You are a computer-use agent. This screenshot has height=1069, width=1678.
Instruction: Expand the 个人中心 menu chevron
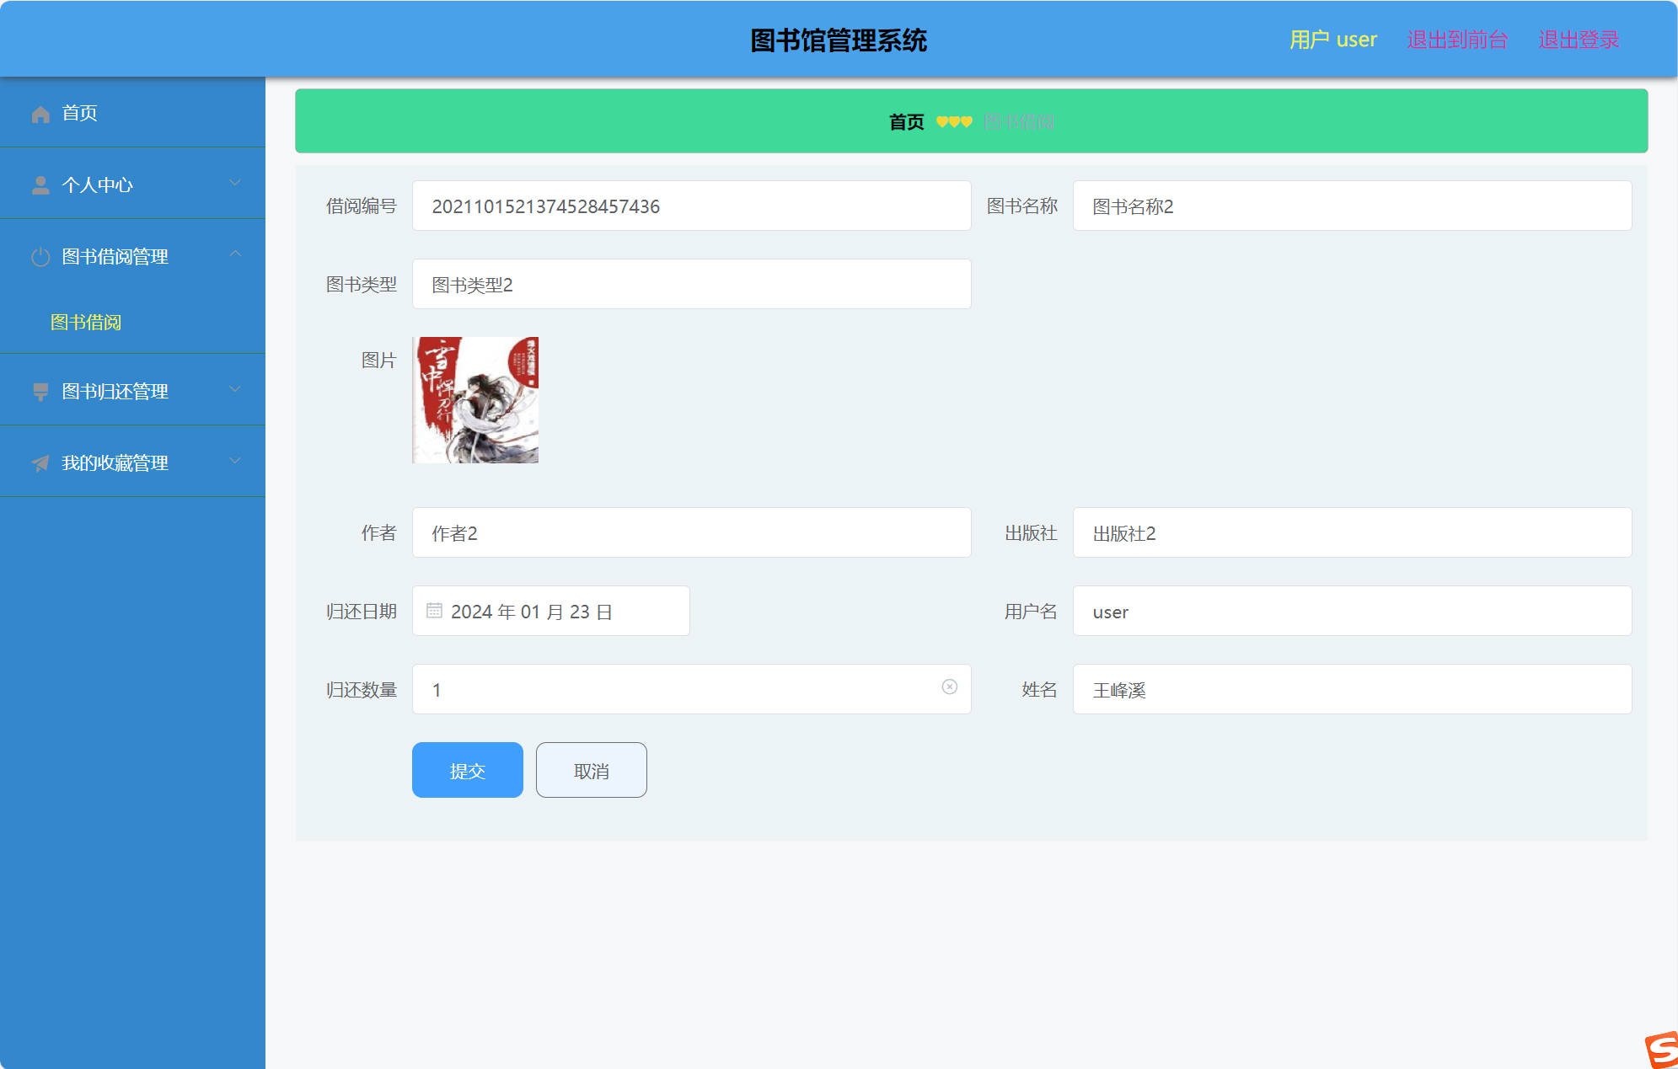point(234,183)
